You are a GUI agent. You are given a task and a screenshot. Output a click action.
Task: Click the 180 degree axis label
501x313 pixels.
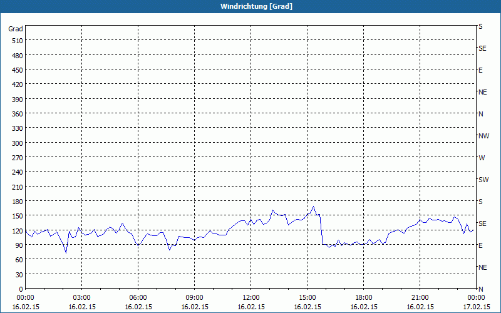click(x=18, y=202)
